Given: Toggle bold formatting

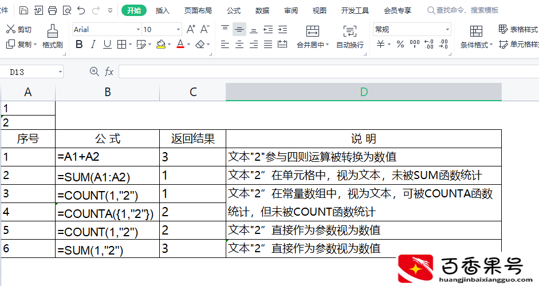Looking at the screenshot, I should [79, 44].
